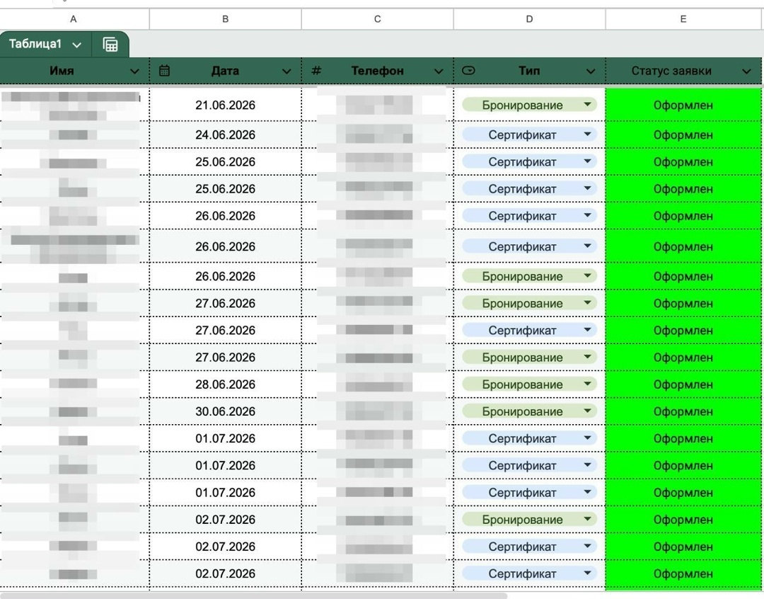Open the filter arrow in the Дата header
This screenshot has height=599, width=764.
pyautogui.click(x=286, y=72)
